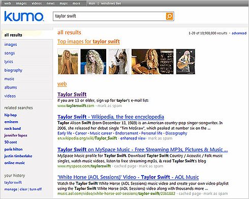Select biography category in left sidebar

(x=13, y=70)
